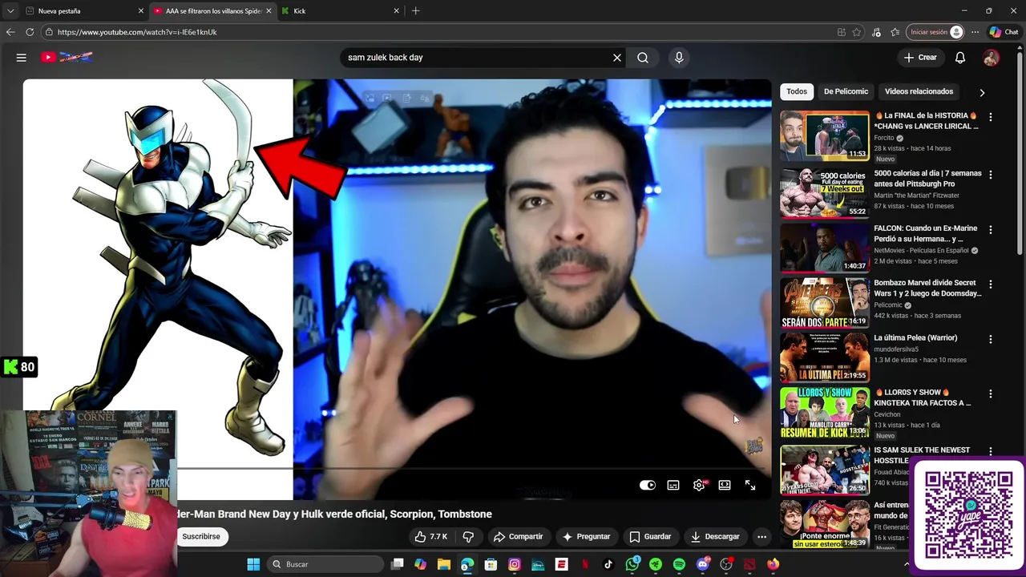Select the Videos relacionados chip

pyautogui.click(x=919, y=91)
